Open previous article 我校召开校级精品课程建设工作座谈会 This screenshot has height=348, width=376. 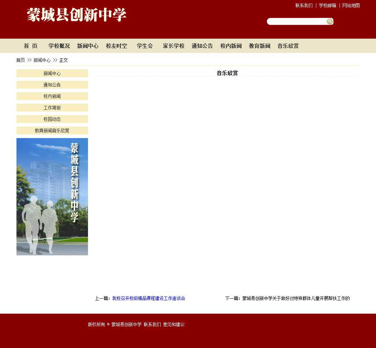pos(148,299)
